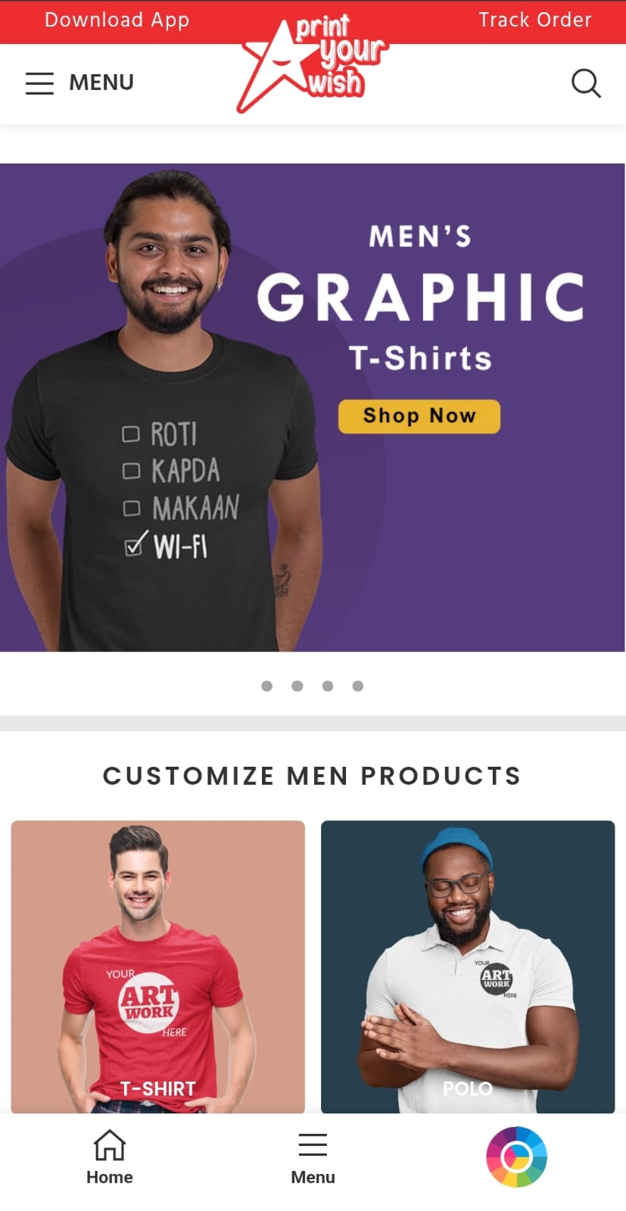
Task: Click the Print Your Wish star logo
Action: [312, 64]
